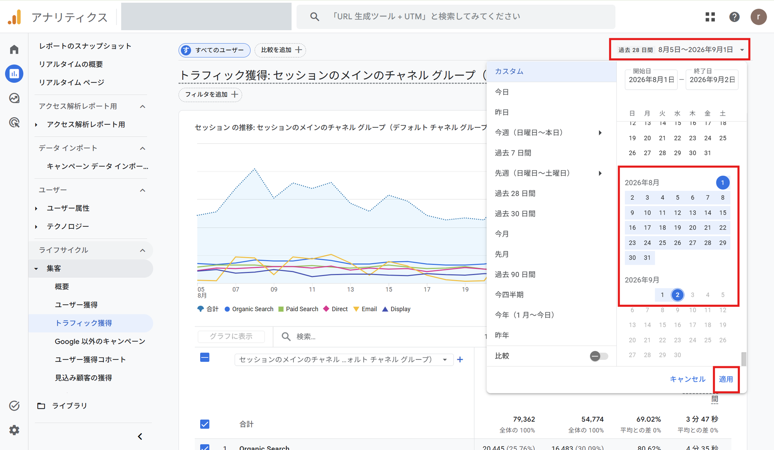Image resolution: width=774 pixels, height=450 pixels.
Task: Collapse the アクセス解析レポート用 section chevron
Action: (142, 106)
